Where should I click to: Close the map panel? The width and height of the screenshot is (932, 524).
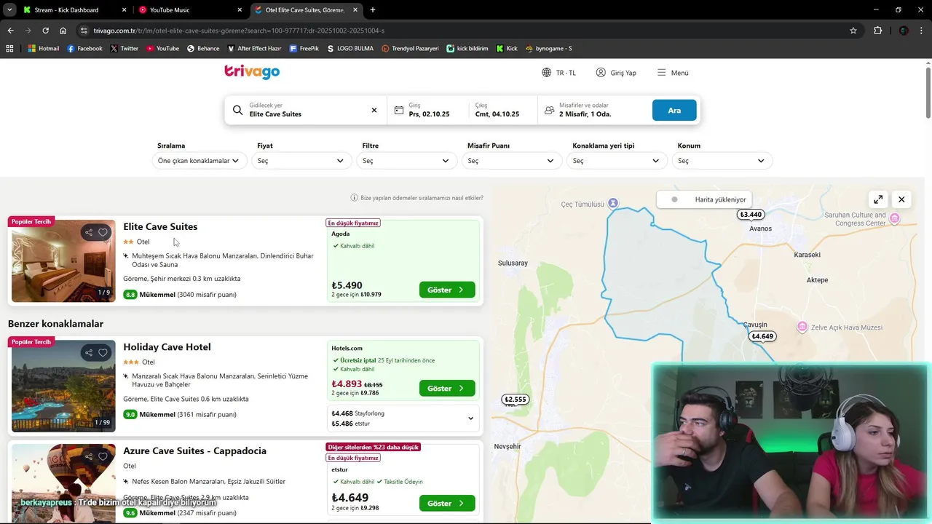click(901, 199)
